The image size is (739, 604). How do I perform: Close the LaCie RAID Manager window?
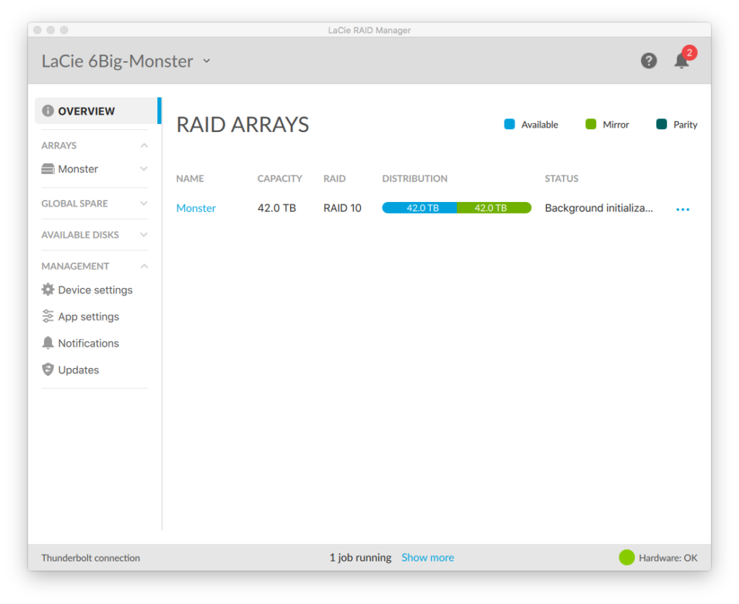point(38,30)
